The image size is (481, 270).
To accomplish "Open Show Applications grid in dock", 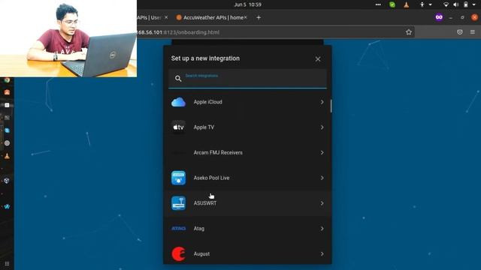I will [7, 263].
